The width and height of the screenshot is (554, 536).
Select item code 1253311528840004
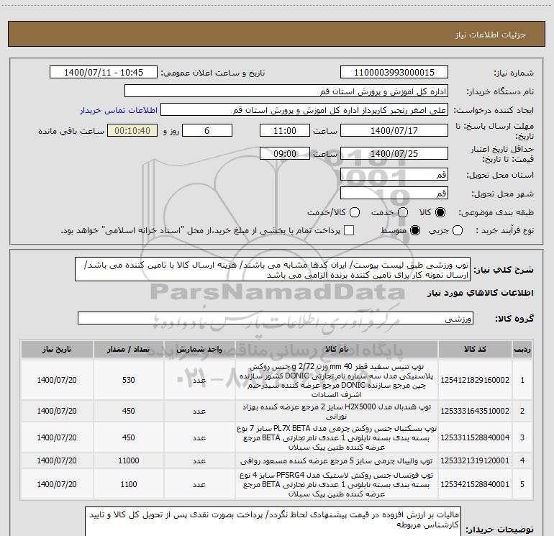pos(475,437)
